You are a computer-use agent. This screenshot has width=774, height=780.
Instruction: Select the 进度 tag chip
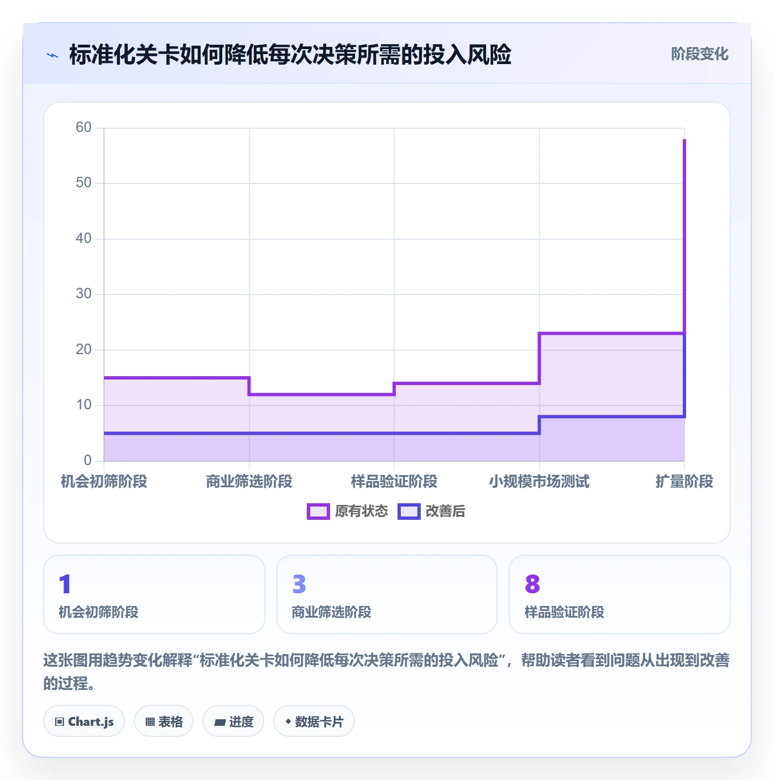point(233,721)
